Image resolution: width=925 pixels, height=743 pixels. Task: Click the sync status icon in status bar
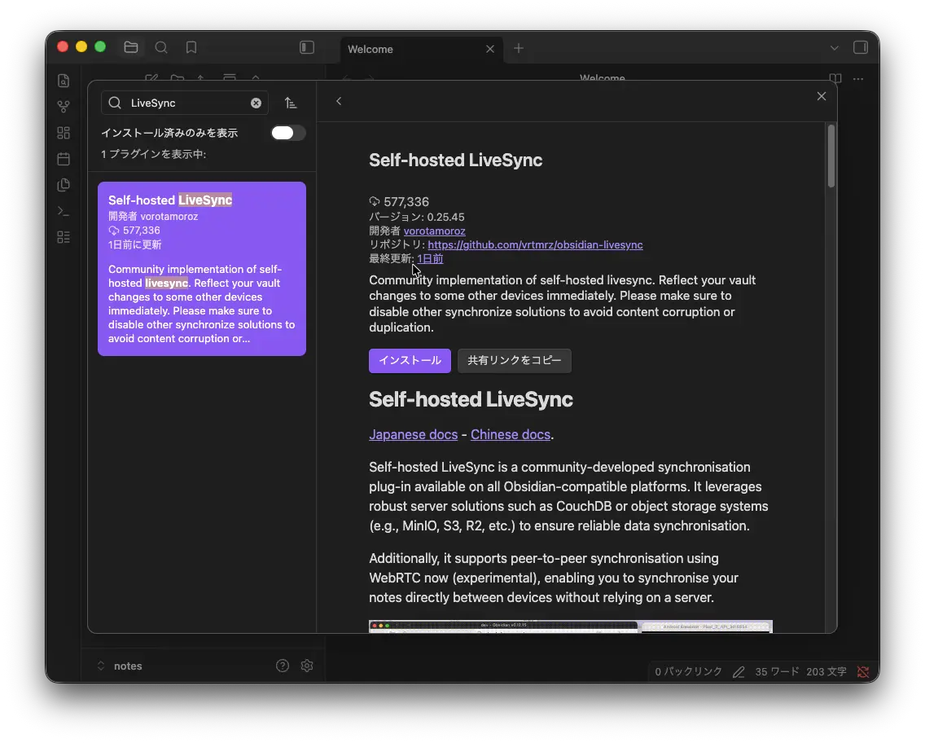point(863,671)
